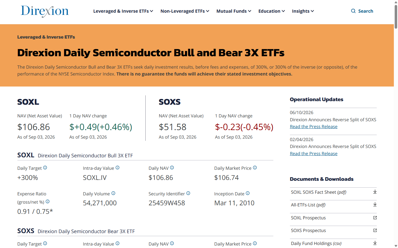The height and width of the screenshot is (248, 398).
Task: Click the external link icon for SOXL Prospectus
Action: [x=375, y=218]
